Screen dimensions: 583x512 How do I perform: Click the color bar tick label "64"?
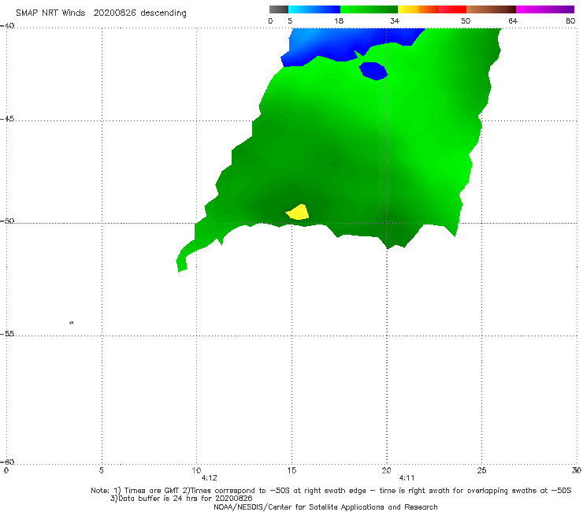click(513, 20)
